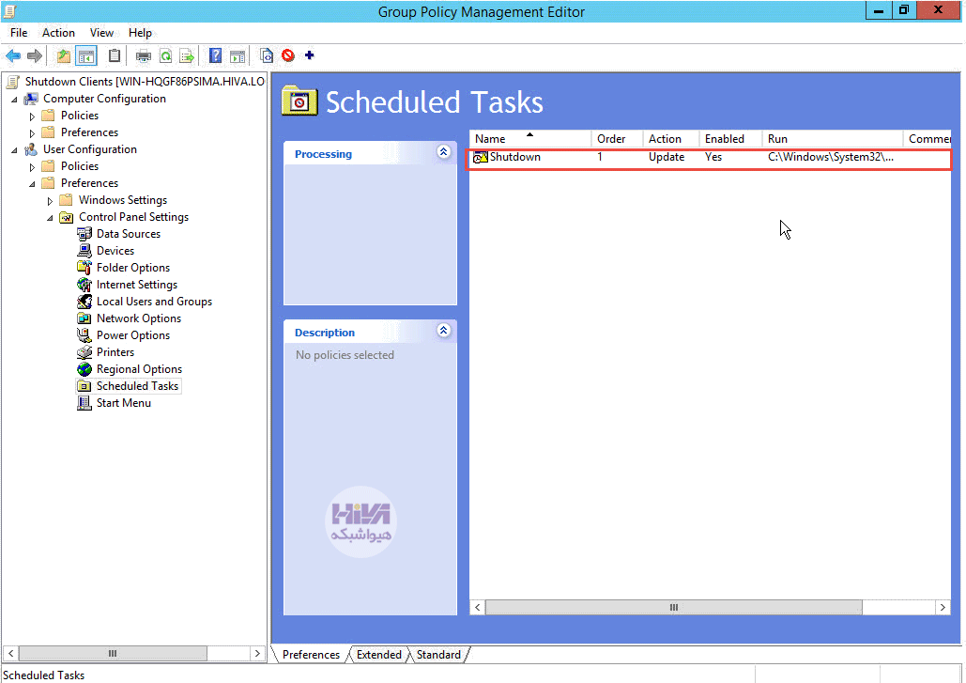
Task: Select the Shutdown Clients root node
Action: coord(145,82)
